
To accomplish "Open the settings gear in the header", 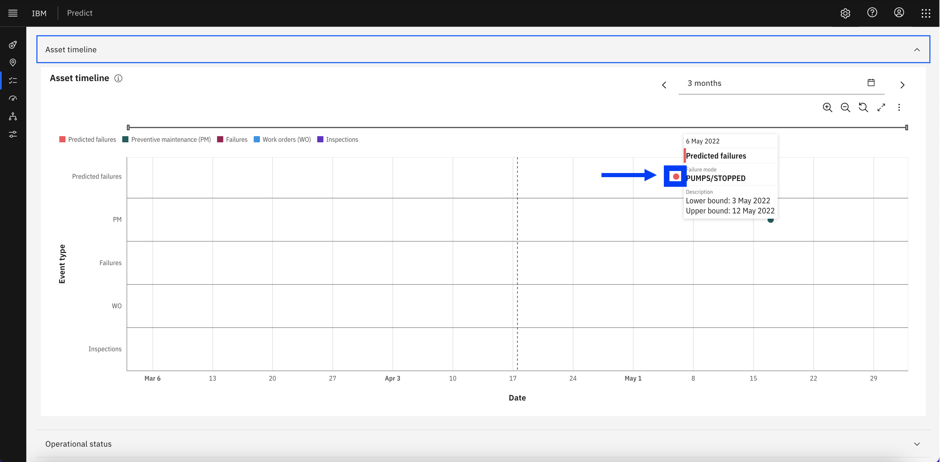I will click(845, 13).
